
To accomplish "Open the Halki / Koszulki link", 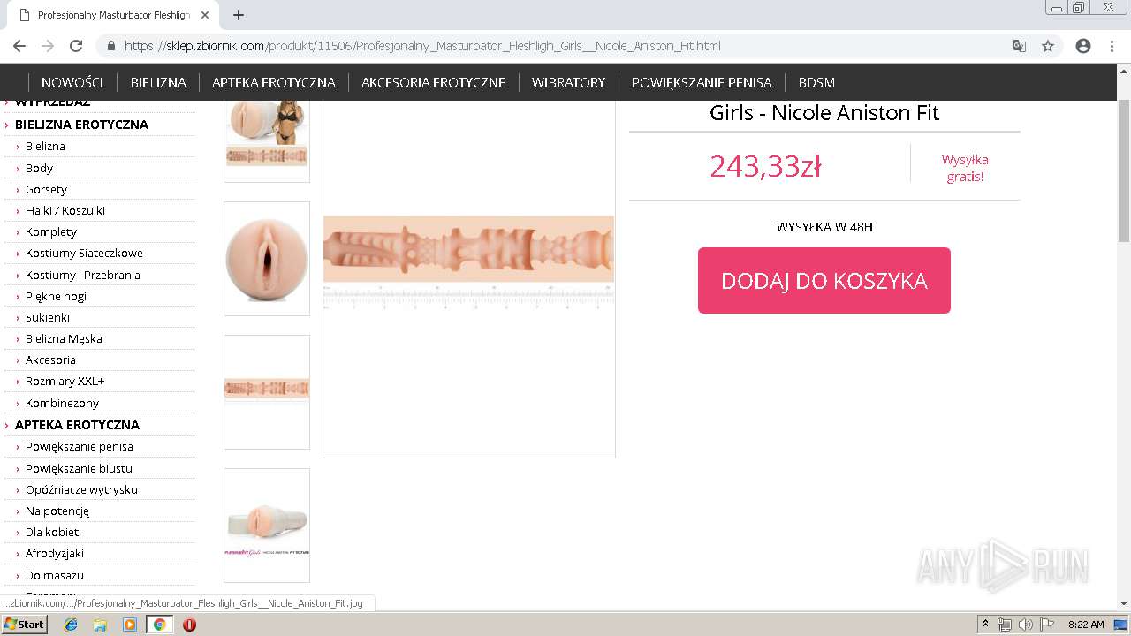I will tap(65, 210).
